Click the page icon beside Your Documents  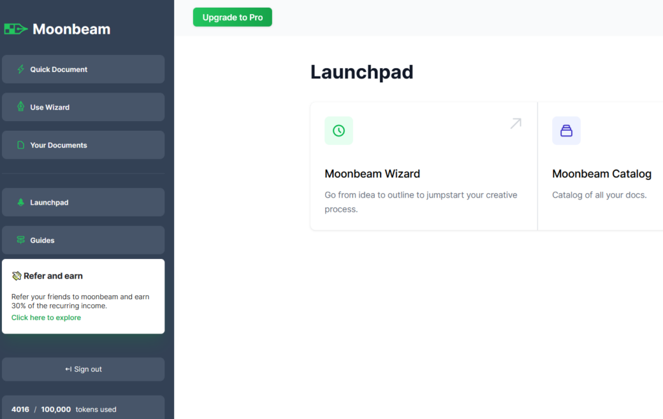pos(21,145)
